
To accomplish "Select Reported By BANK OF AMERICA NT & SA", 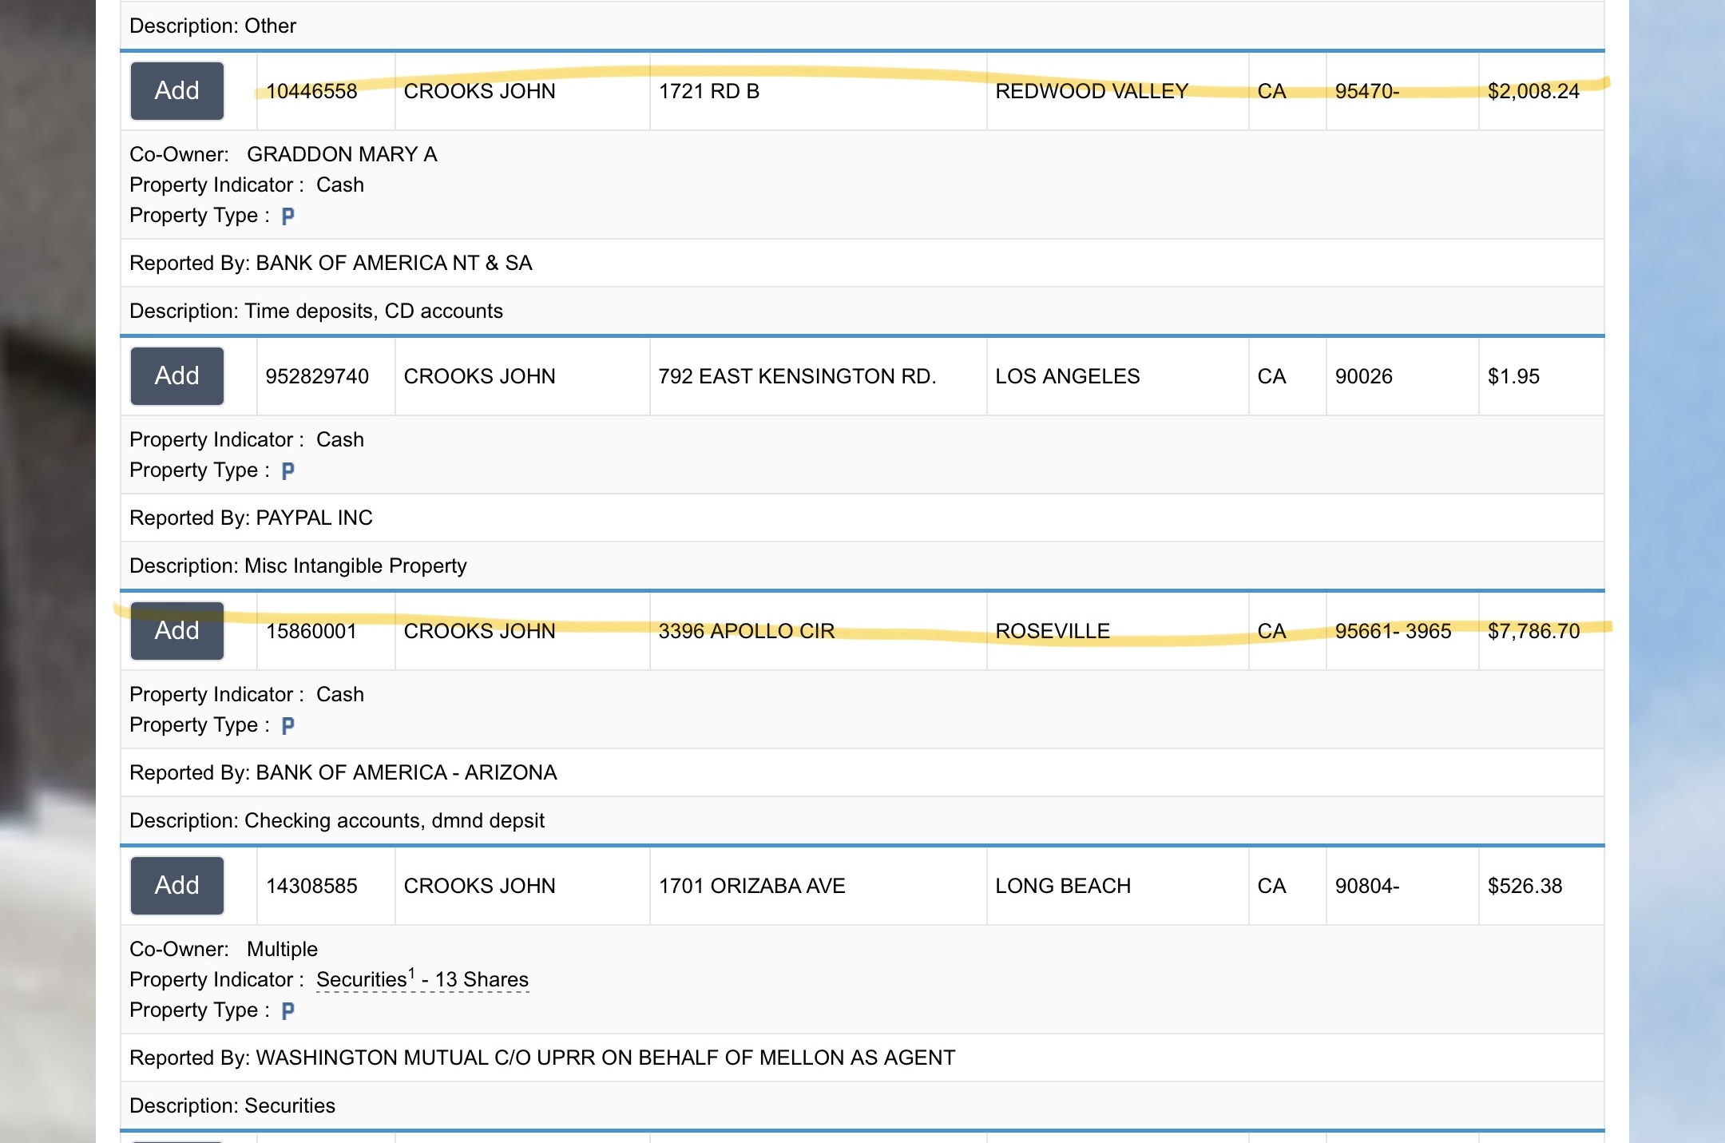I will [x=394, y=264].
